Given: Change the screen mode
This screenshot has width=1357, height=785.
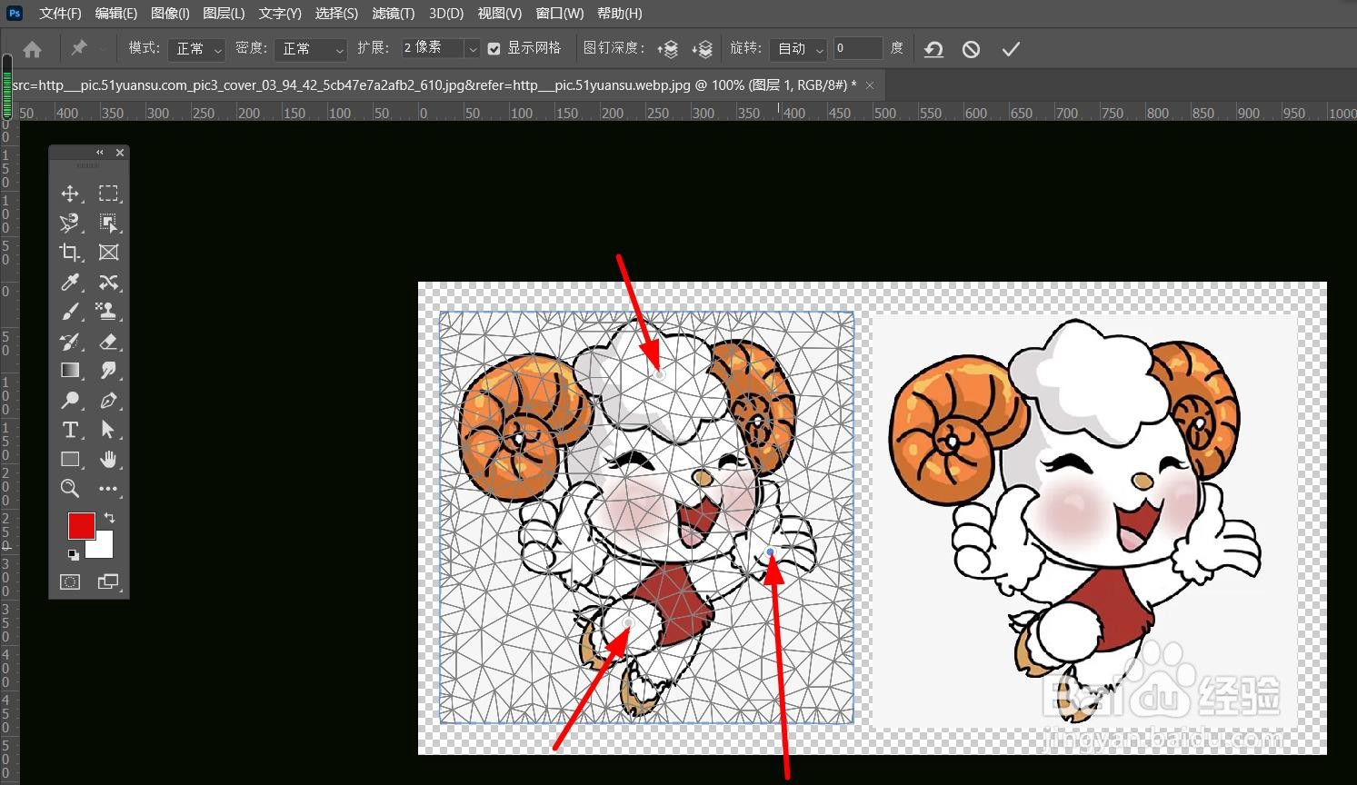Looking at the screenshot, I should point(108,581).
